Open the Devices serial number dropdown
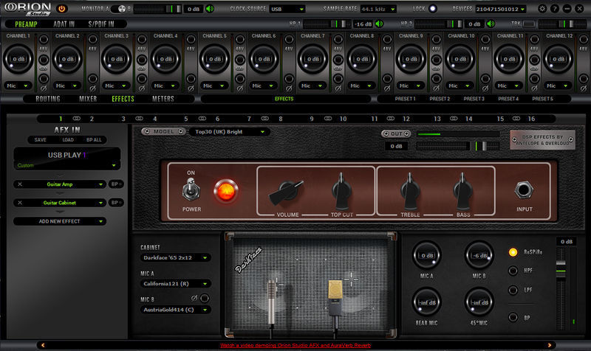The image size is (591, 351). click(x=501, y=9)
